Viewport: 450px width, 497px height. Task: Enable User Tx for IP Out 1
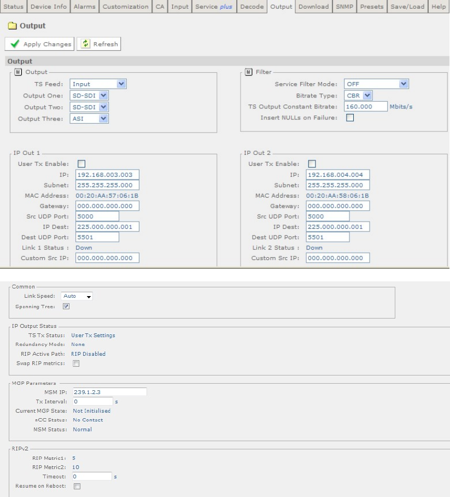point(81,164)
